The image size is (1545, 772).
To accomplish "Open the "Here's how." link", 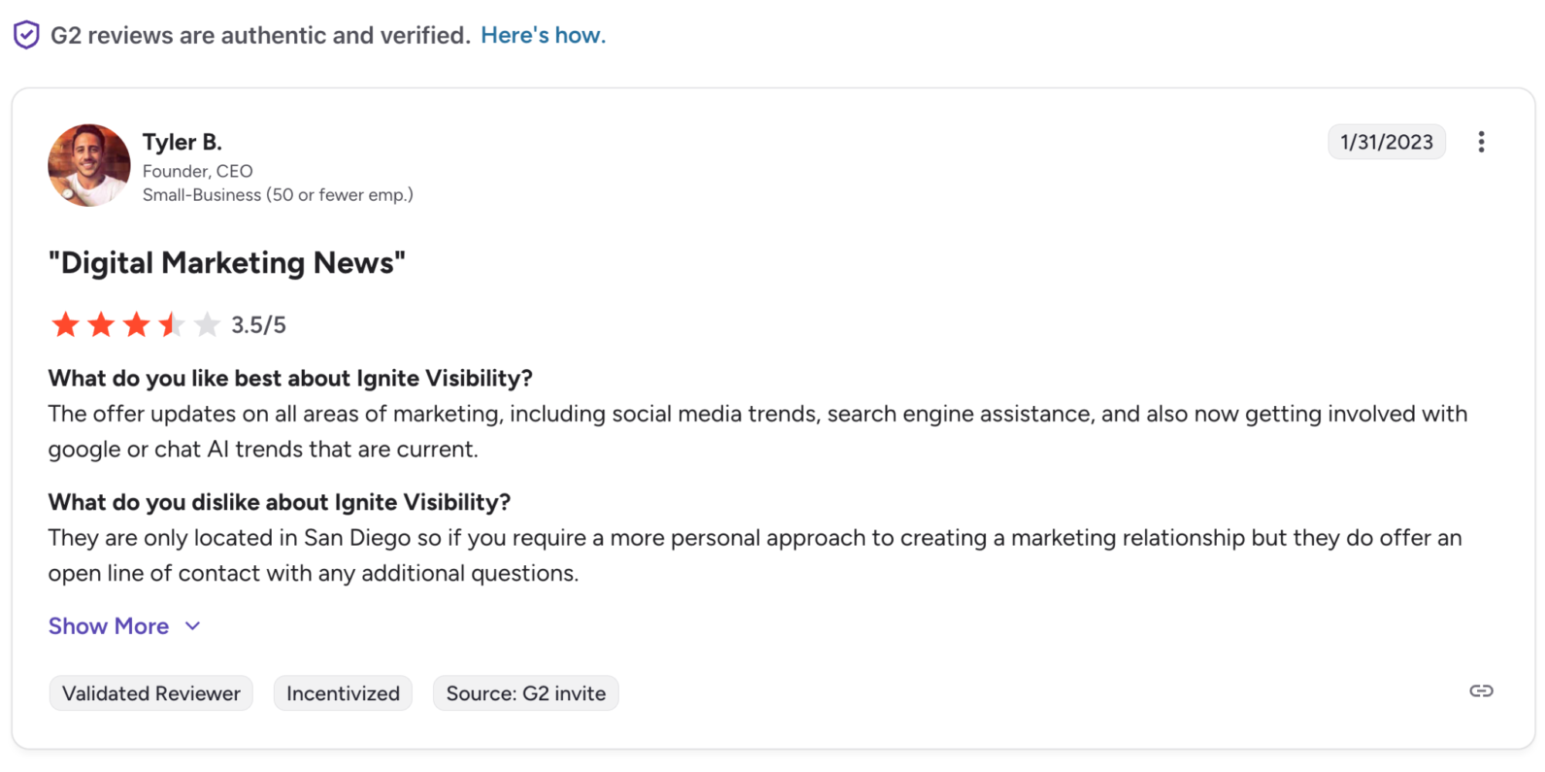I will point(543,36).
